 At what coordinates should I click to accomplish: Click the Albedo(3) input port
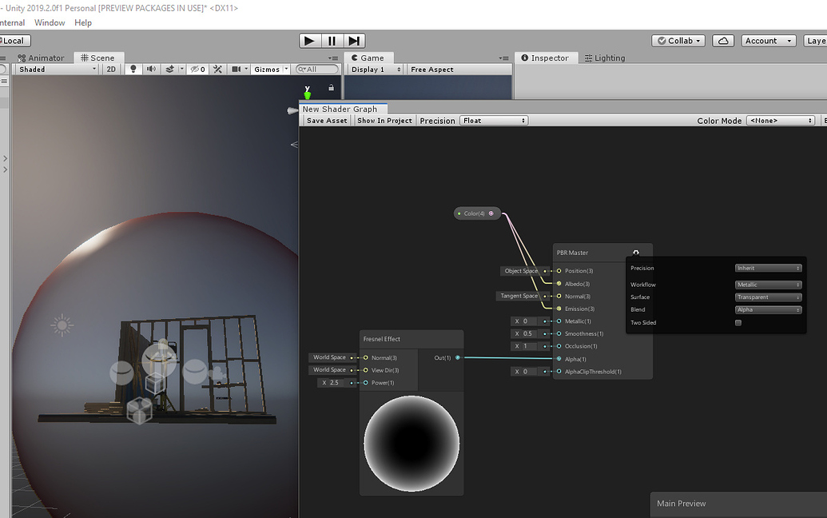click(559, 283)
